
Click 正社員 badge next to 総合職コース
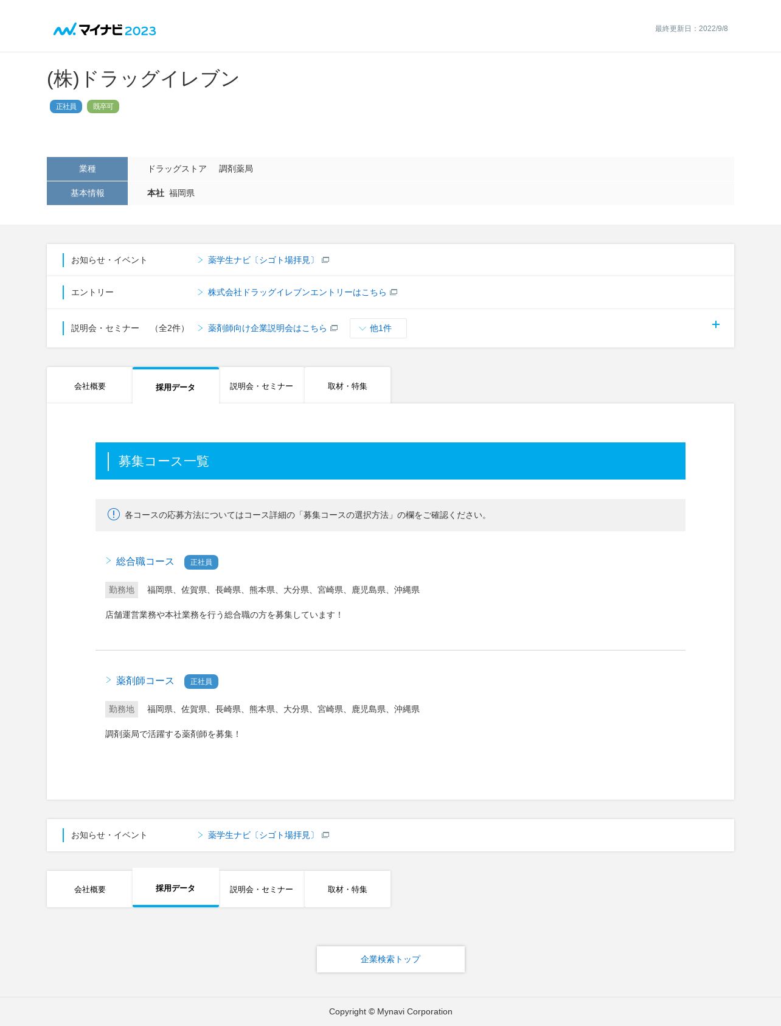click(x=201, y=562)
